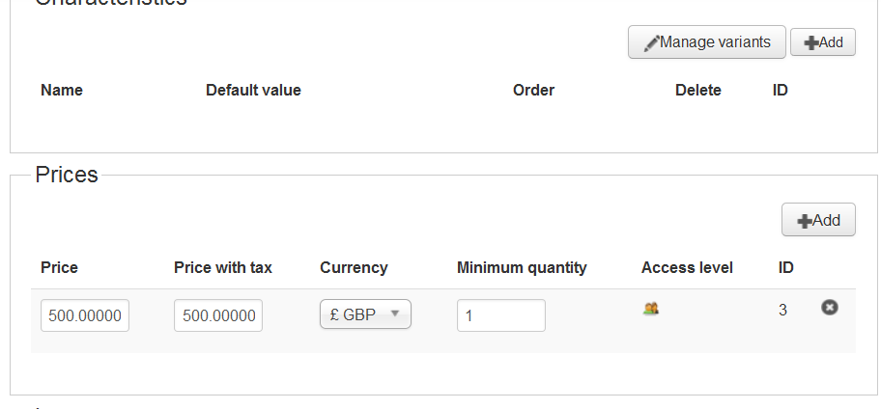Click the Manage variants pencil button
Screen dimensions: 881x409
point(706,42)
